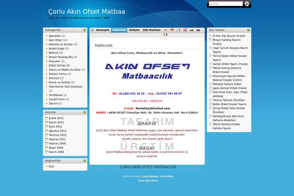Collapse the Son Yazılar panel with green icon
Image resolution: width=294 pixels, height=196 pixels.
[248, 30]
